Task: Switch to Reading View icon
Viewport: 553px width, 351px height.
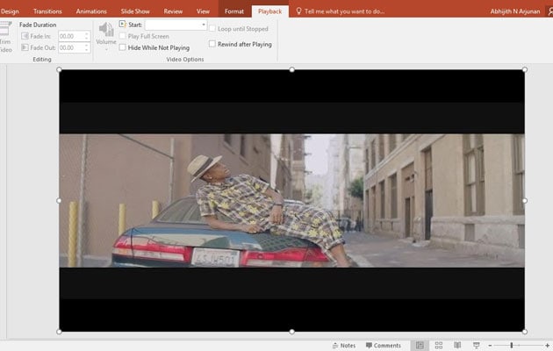Action: coord(457,346)
